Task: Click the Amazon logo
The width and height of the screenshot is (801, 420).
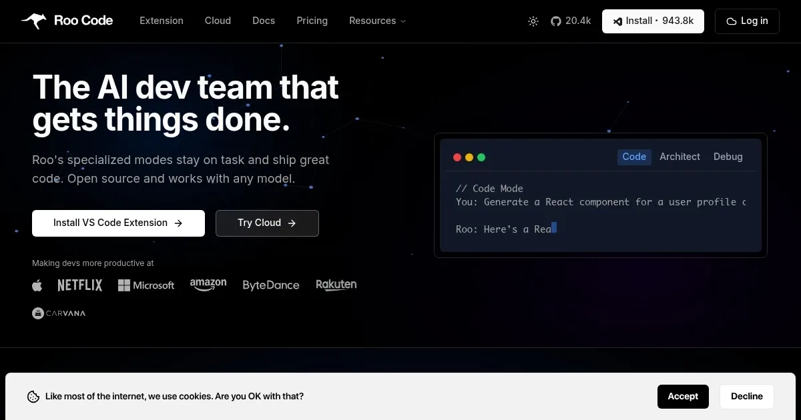Action: pyautogui.click(x=208, y=284)
